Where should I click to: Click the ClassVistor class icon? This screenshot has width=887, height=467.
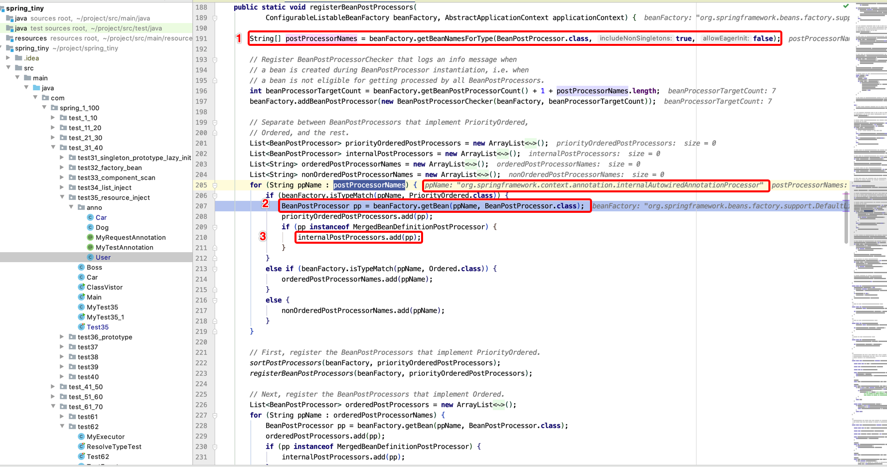point(81,287)
